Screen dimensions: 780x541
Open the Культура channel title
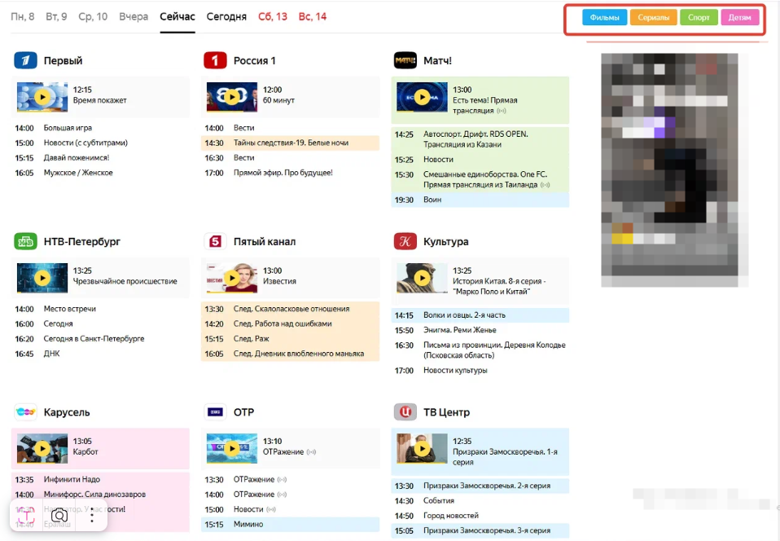coord(445,241)
